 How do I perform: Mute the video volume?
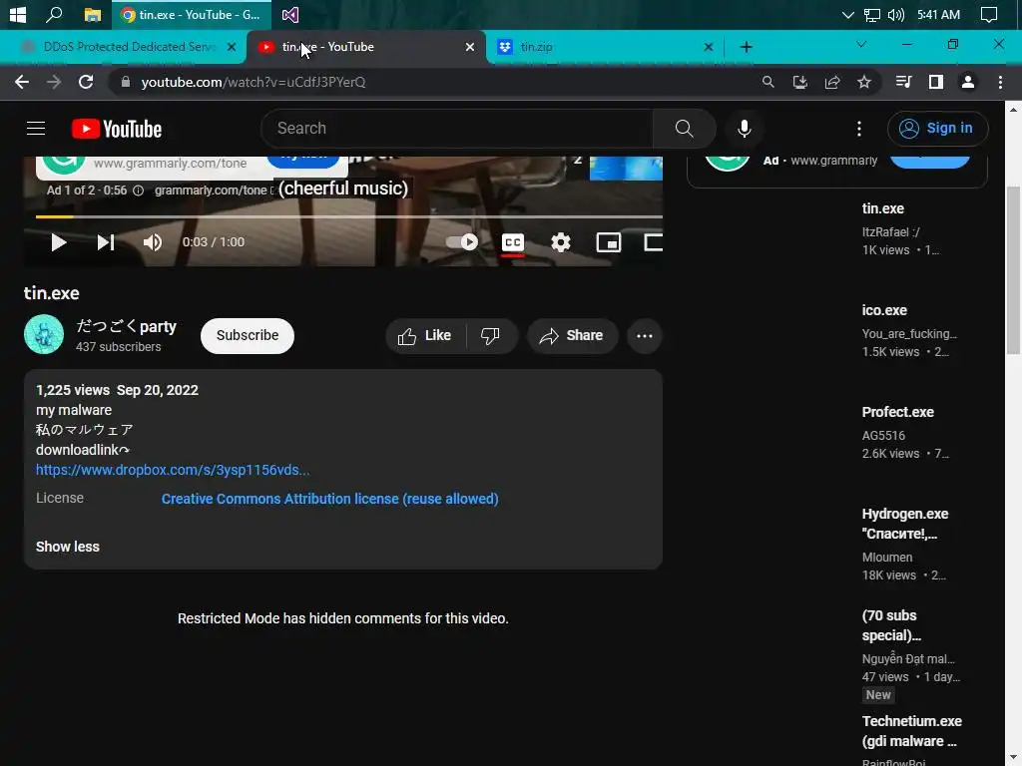[x=153, y=242]
